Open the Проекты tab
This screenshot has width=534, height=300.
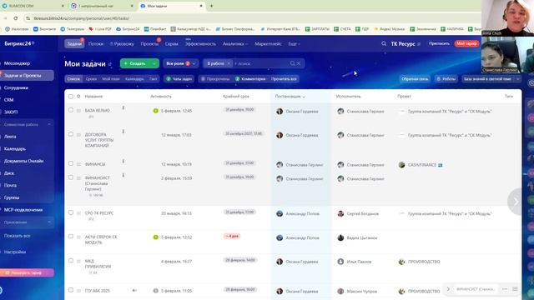click(149, 44)
